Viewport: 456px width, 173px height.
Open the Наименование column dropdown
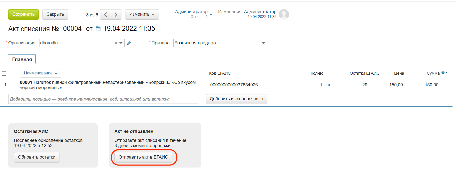pos(41,73)
